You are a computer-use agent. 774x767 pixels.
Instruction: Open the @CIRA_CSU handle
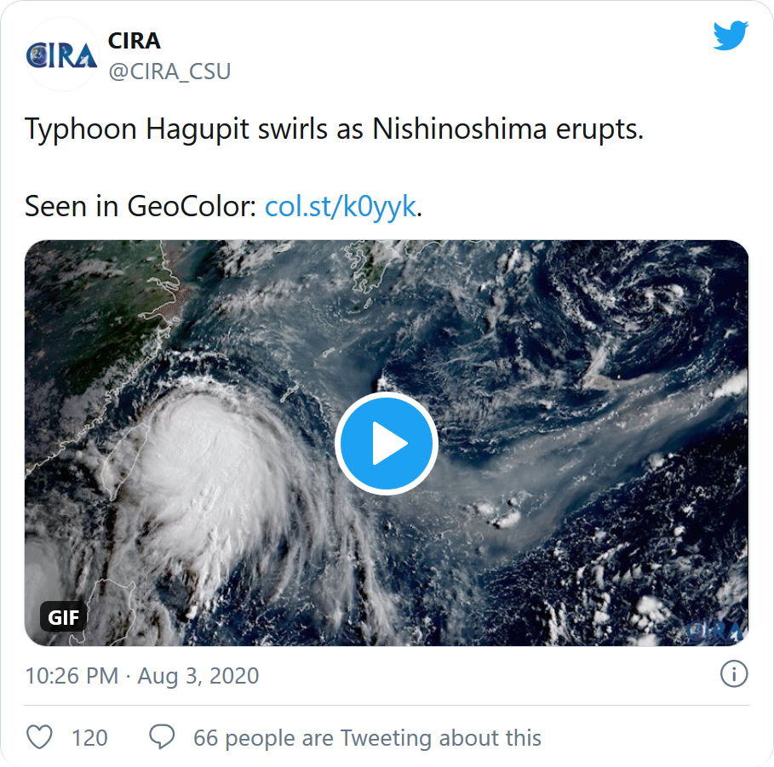tap(169, 72)
